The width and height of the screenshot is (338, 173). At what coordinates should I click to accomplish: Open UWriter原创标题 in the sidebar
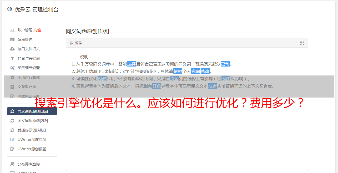(x=32, y=149)
